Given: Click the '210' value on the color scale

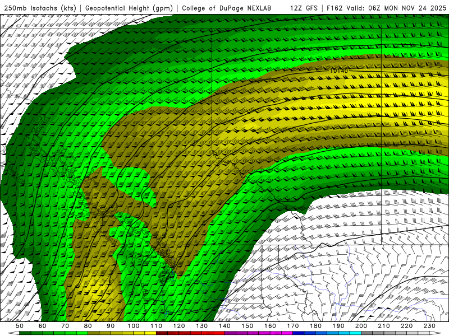Looking at the screenshot, I should tap(384, 326).
